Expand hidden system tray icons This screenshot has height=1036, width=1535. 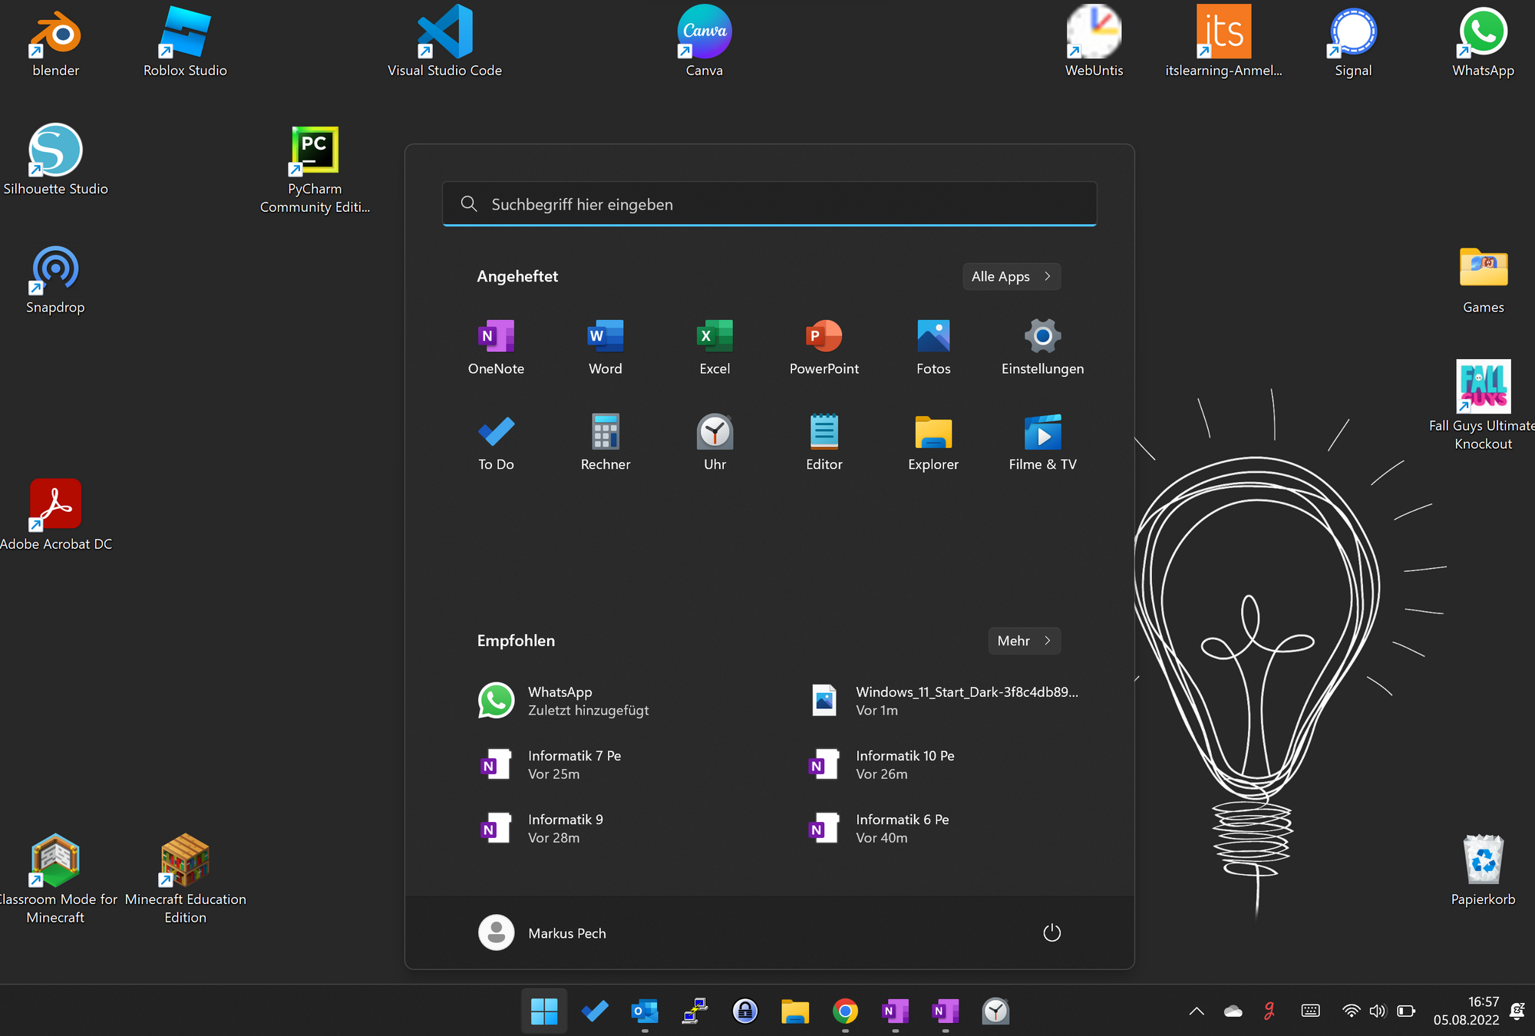pyautogui.click(x=1195, y=1011)
